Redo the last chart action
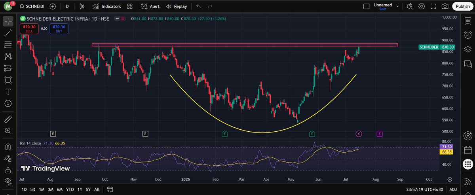 tap(210, 6)
